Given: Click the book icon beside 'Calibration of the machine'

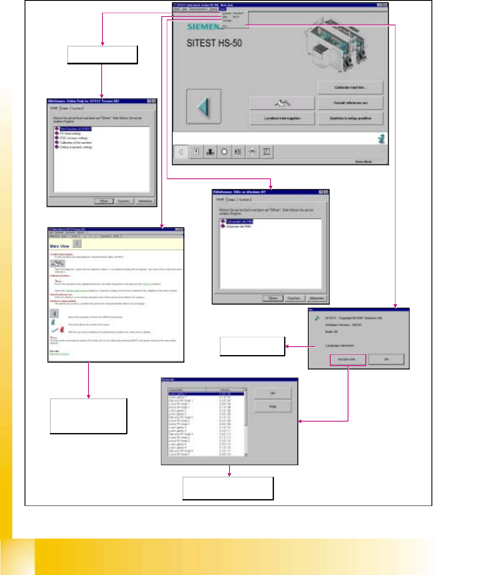Looking at the screenshot, I should 57,143.
